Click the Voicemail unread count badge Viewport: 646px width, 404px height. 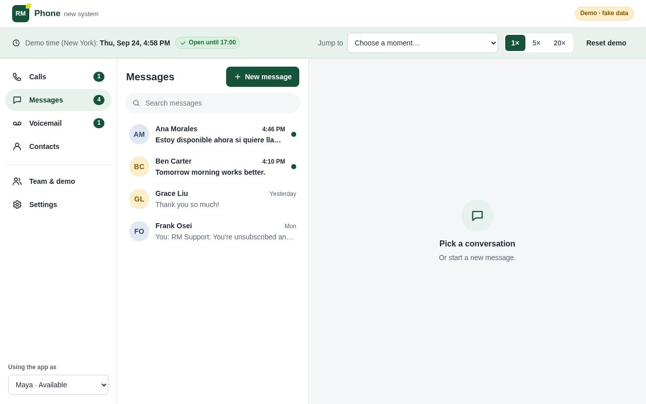[99, 123]
